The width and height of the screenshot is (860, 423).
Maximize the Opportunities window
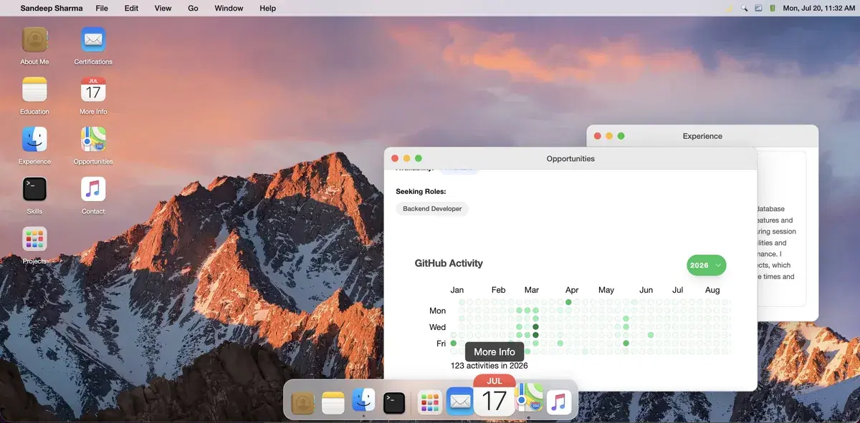[419, 158]
